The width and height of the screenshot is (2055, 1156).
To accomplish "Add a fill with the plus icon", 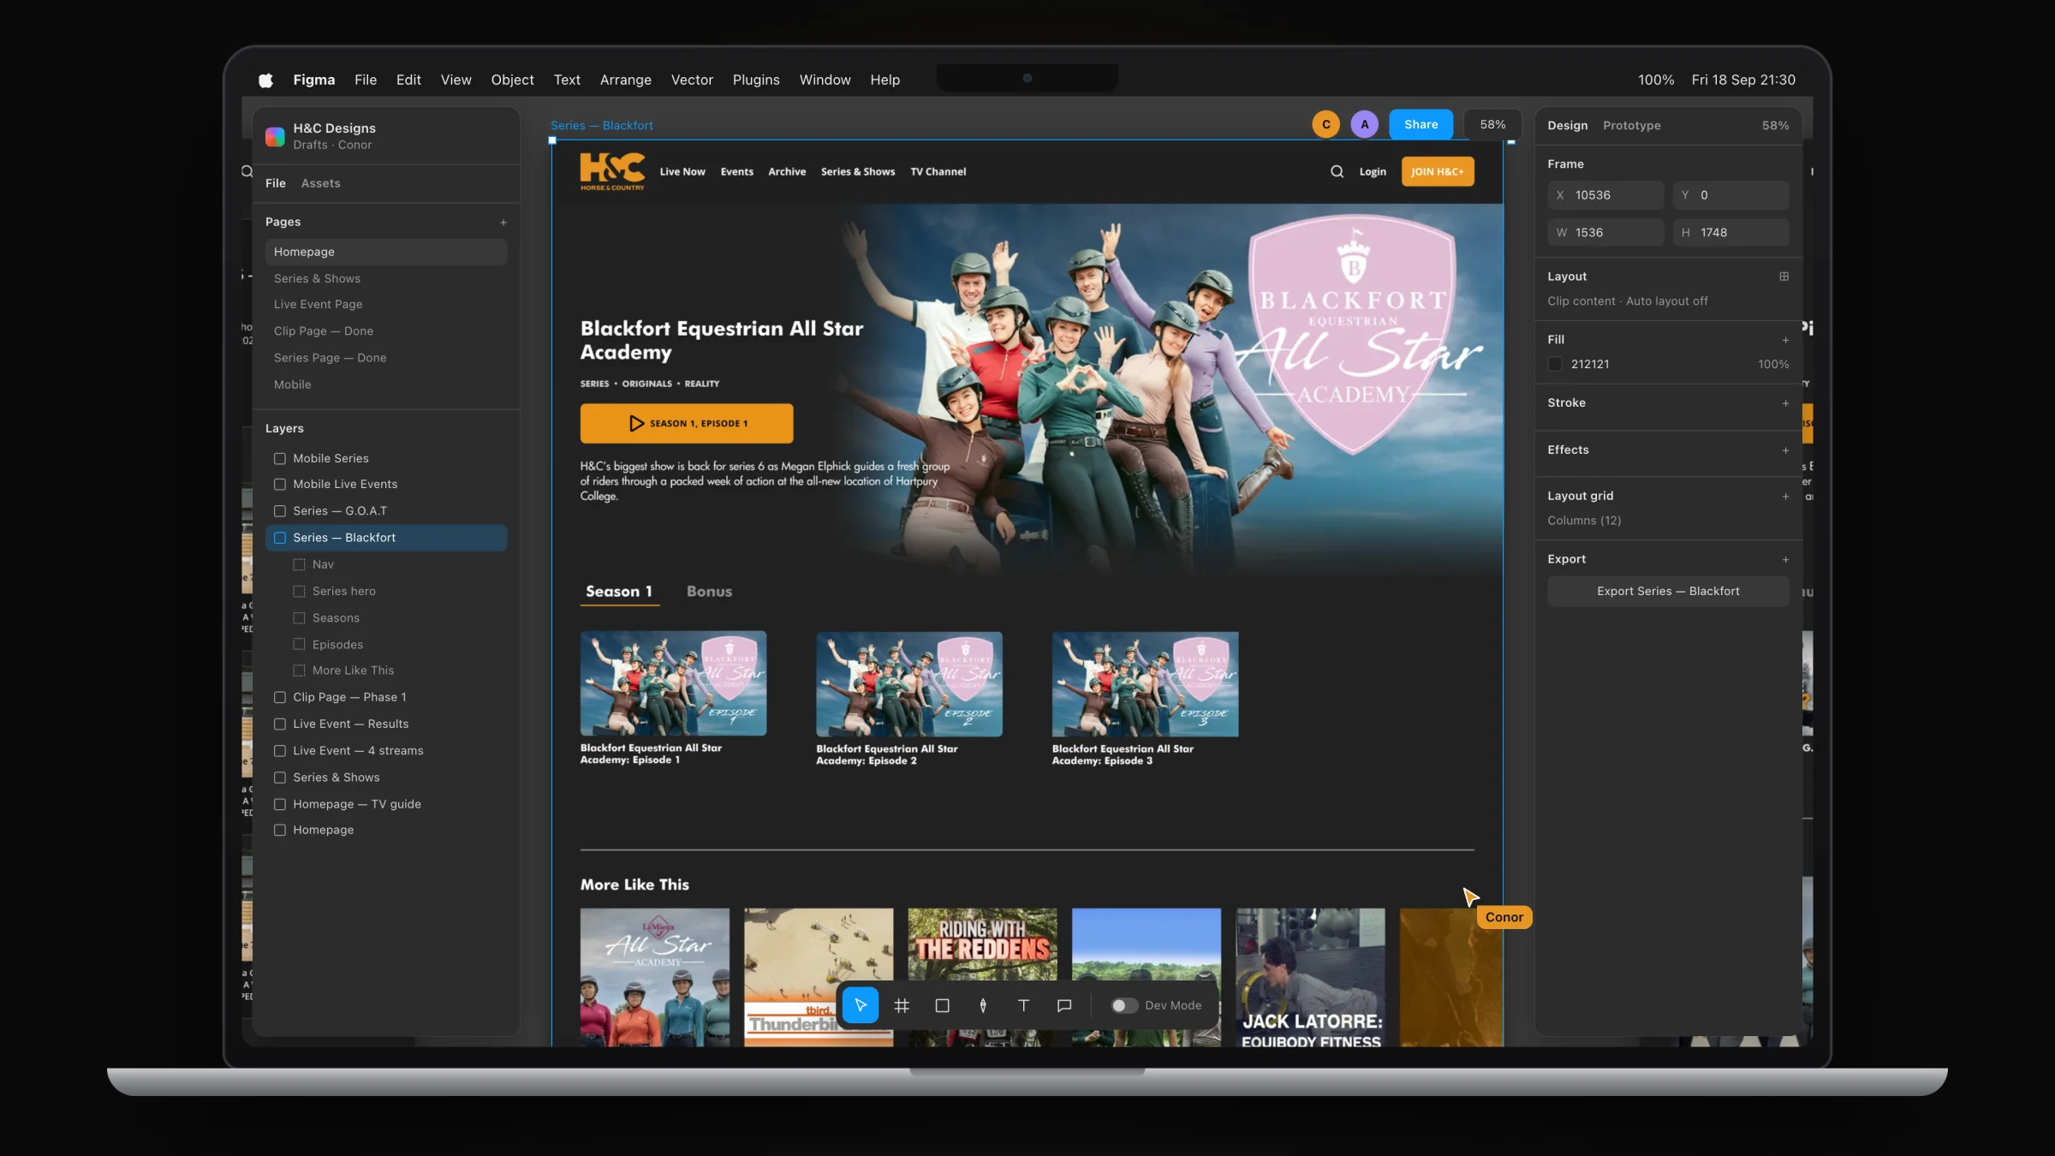I will pyautogui.click(x=1785, y=340).
